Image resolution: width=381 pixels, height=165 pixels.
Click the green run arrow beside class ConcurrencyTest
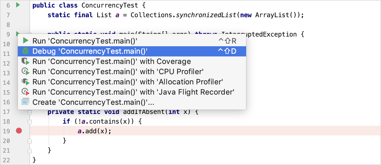pyautogui.click(x=18, y=5)
